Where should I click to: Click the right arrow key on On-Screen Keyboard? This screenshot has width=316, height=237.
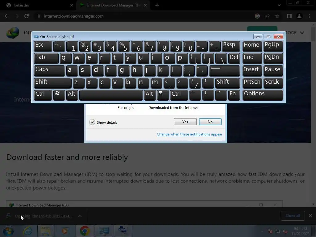(x=221, y=95)
